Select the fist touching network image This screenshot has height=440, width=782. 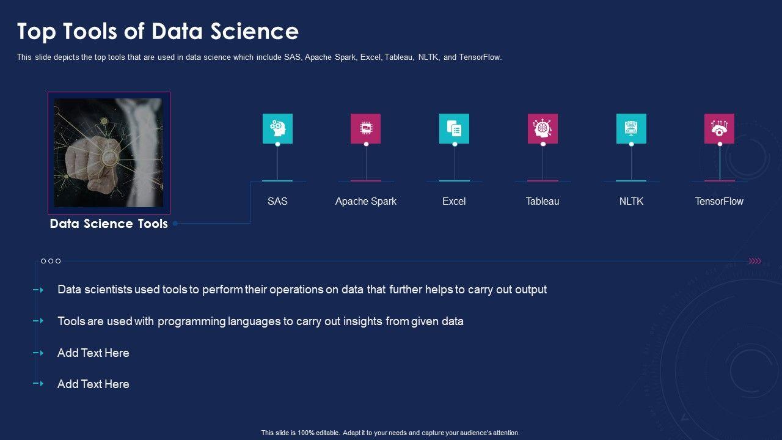(109, 153)
